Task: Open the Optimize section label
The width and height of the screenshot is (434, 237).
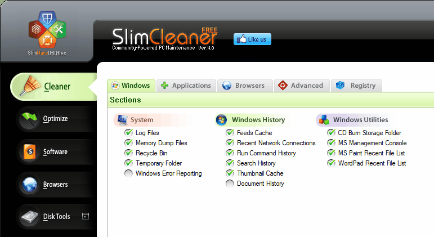Action: [55, 119]
